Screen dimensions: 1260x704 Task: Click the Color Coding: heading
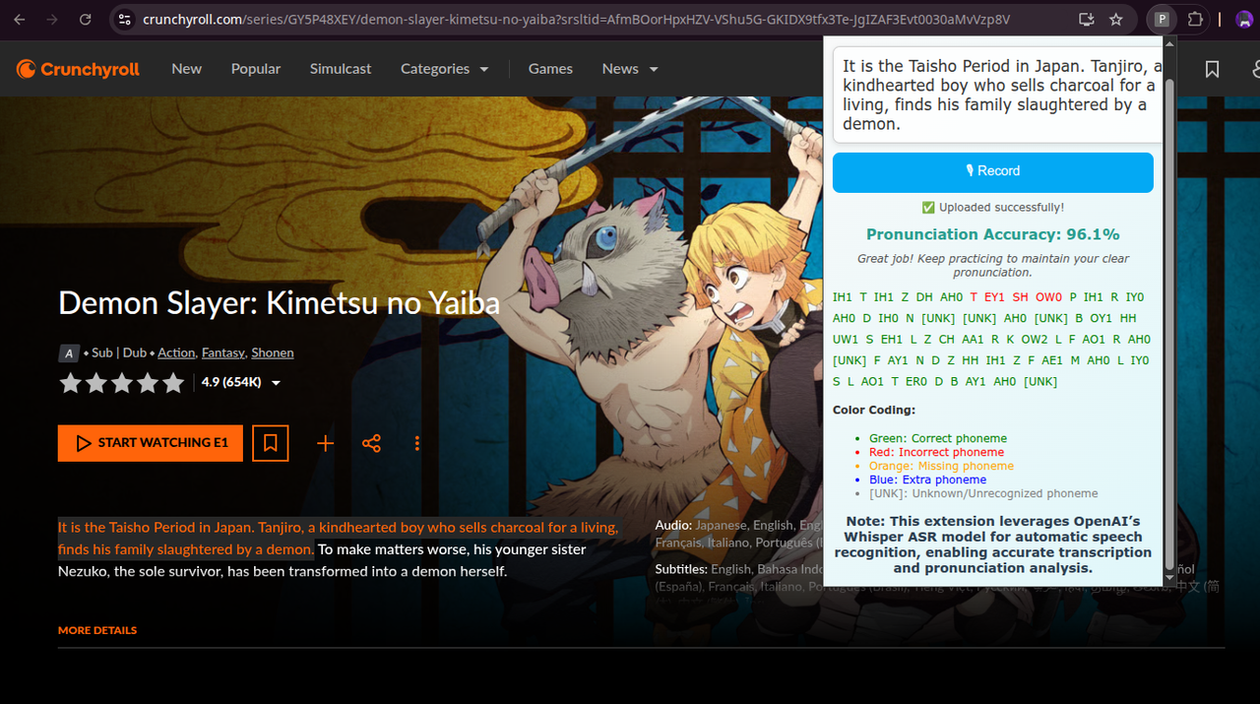click(x=874, y=410)
